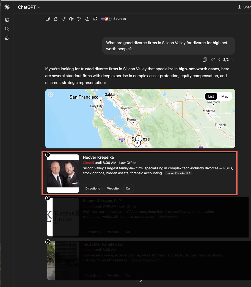Image resolution: width=251 pixels, height=287 pixels.
Task: Regenerate the response with refresh icon
Action: point(95,19)
